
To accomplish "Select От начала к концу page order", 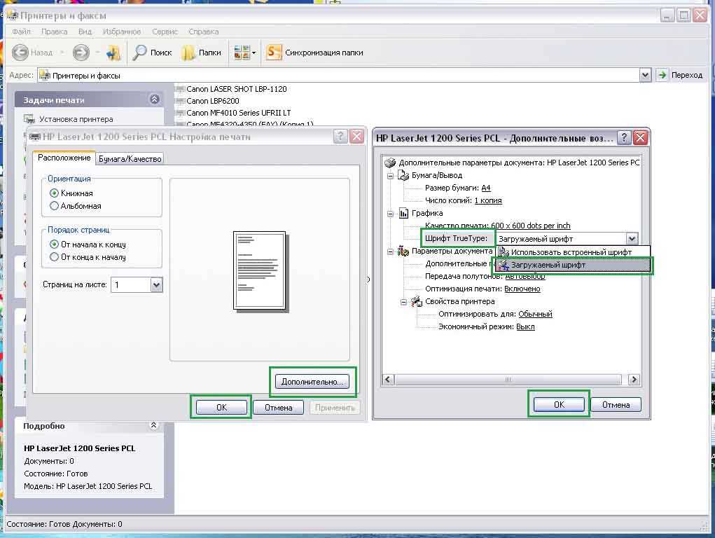I will [54, 244].
